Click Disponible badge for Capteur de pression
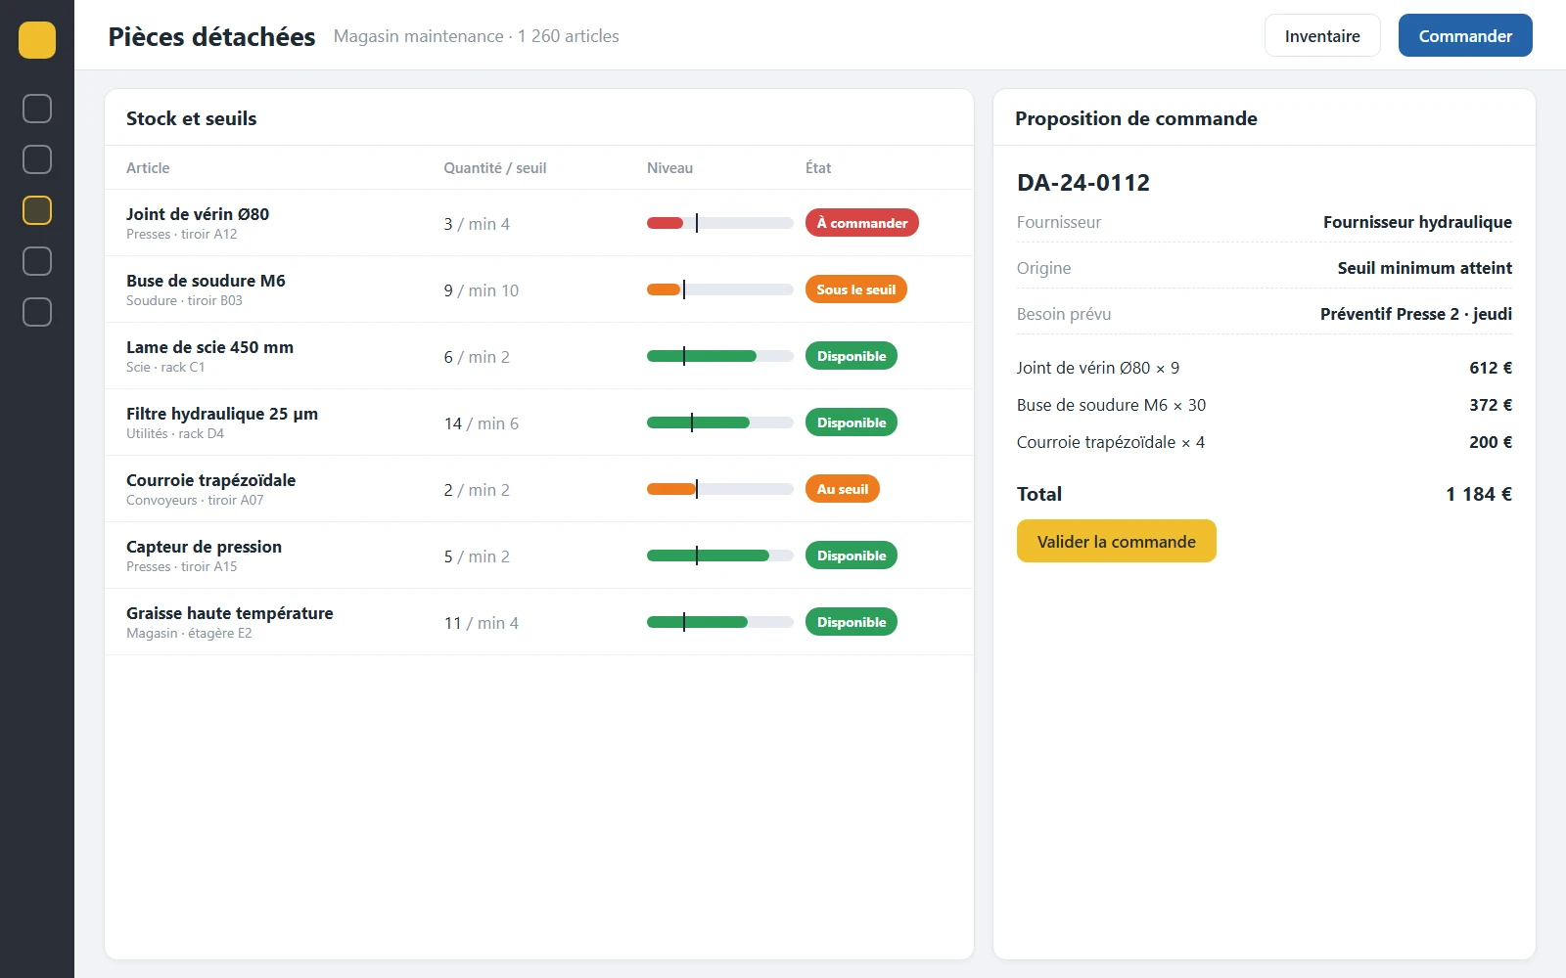 852,556
